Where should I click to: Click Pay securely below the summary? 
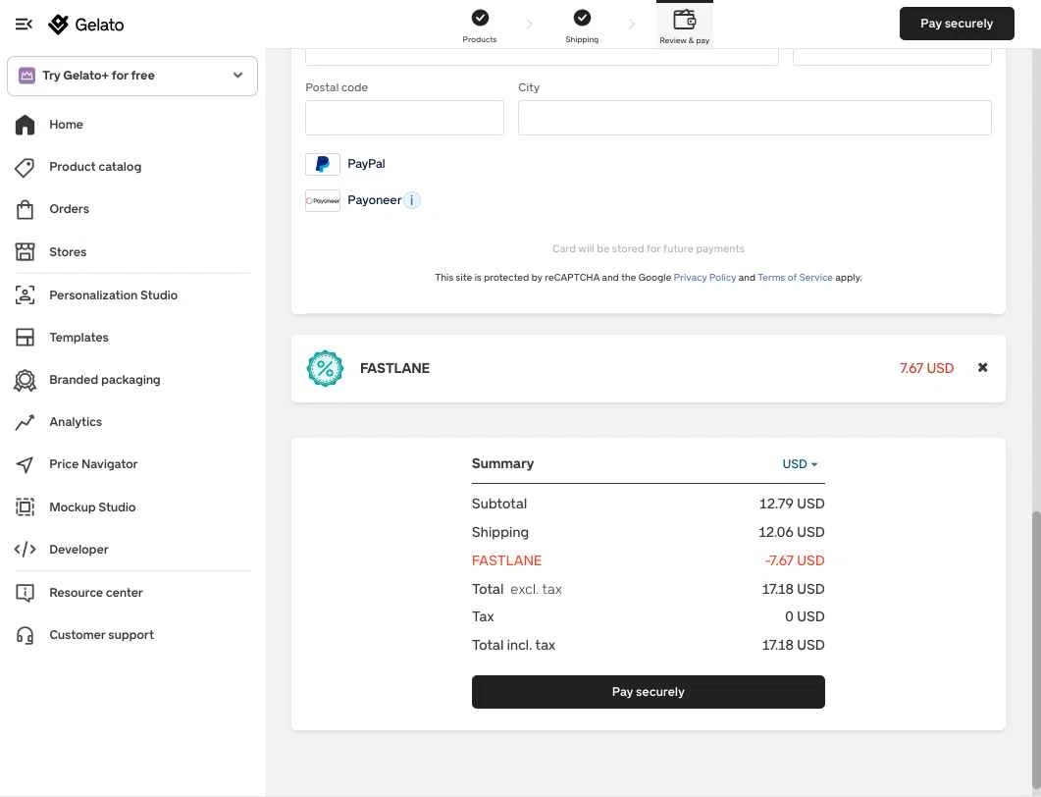pos(648,691)
